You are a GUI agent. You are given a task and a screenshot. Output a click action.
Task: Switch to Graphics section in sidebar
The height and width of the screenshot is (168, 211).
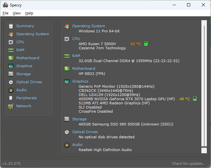click(24, 66)
